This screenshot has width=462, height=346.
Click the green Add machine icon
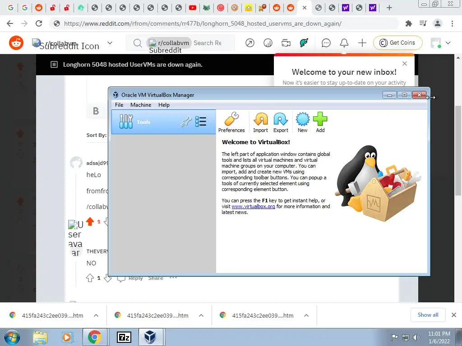click(x=320, y=123)
